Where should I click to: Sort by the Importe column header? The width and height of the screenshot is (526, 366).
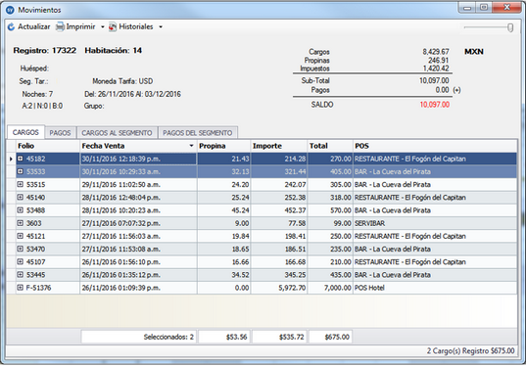click(x=279, y=146)
